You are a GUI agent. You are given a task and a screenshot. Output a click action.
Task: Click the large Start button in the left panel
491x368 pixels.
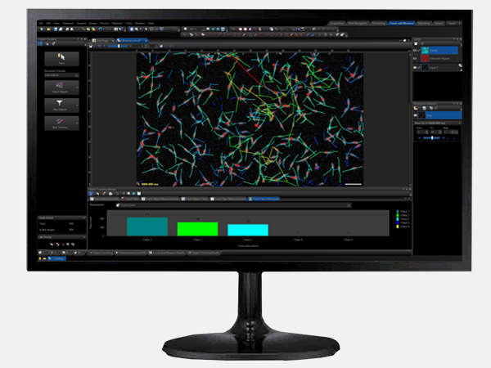tap(62, 56)
